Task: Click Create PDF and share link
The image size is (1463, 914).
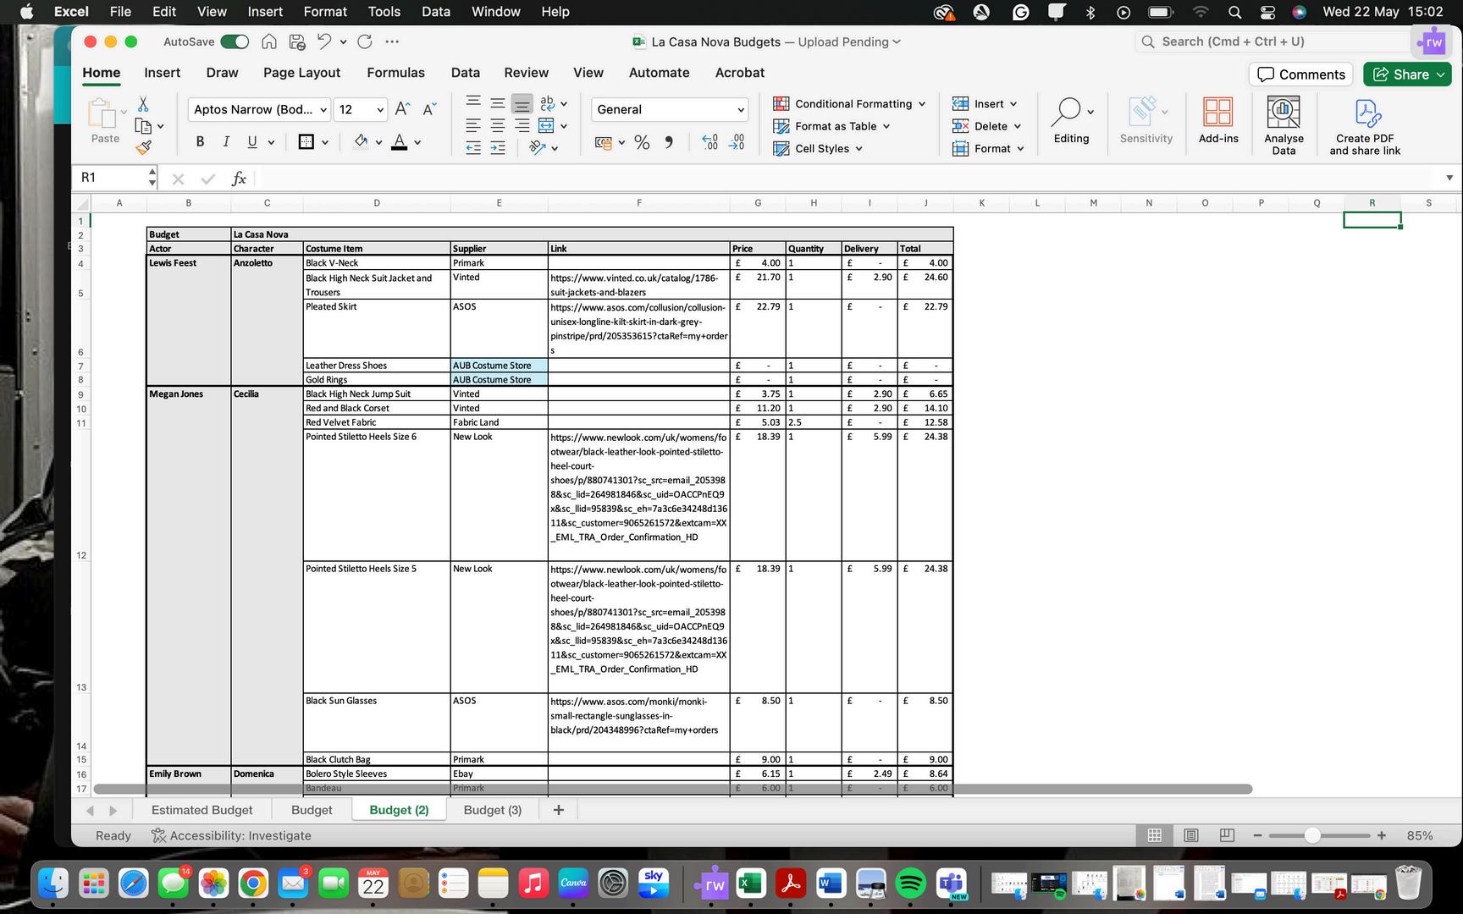Action: click(1365, 126)
